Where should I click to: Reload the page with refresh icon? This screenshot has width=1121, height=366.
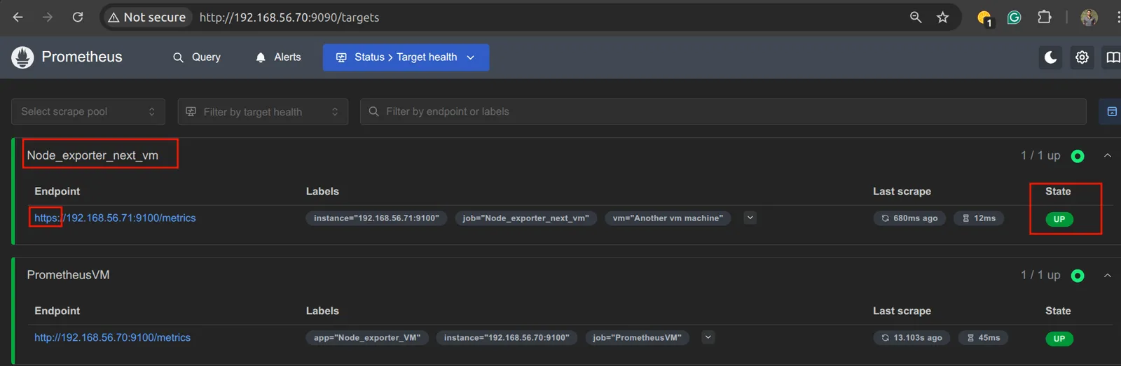point(78,17)
